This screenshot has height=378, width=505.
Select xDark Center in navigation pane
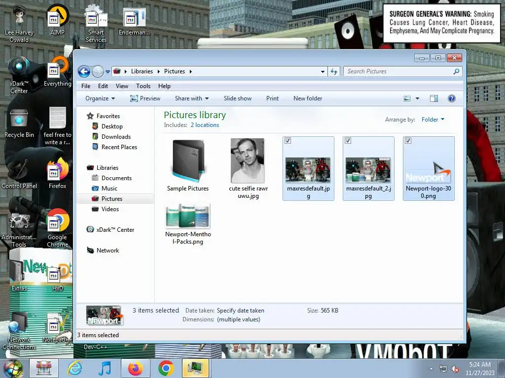(115, 230)
